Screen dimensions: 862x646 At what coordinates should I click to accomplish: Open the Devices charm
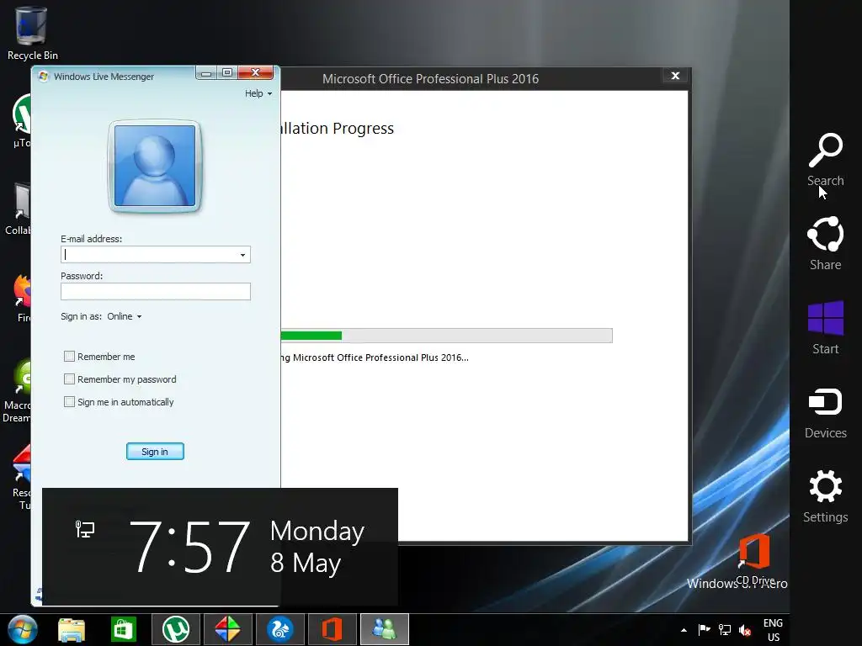pyautogui.click(x=825, y=413)
